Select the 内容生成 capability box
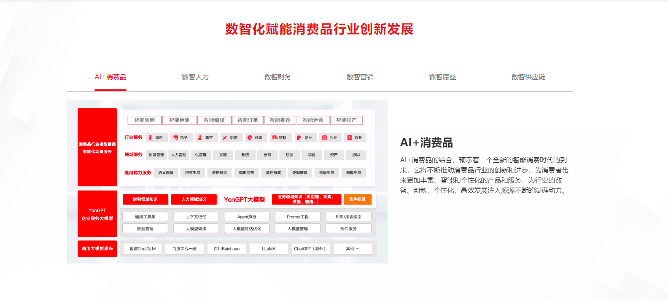The height and width of the screenshot is (301, 668). pyautogui.click(x=193, y=173)
